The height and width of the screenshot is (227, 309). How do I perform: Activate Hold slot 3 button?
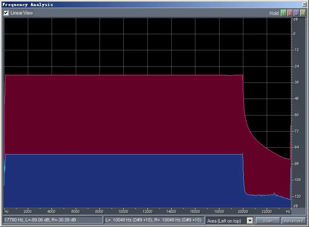[x=296, y=13]
